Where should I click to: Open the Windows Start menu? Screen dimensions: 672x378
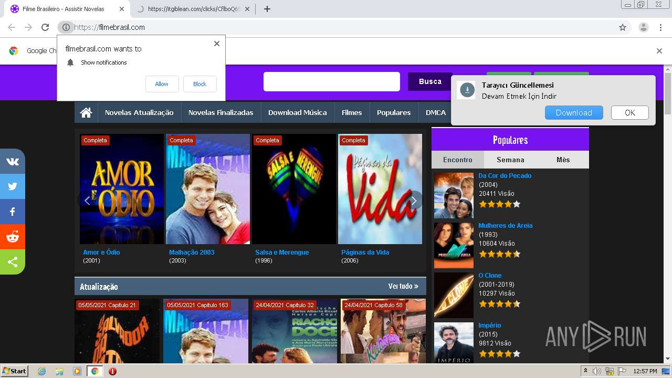pyautogui.click(x=14, y=371)
